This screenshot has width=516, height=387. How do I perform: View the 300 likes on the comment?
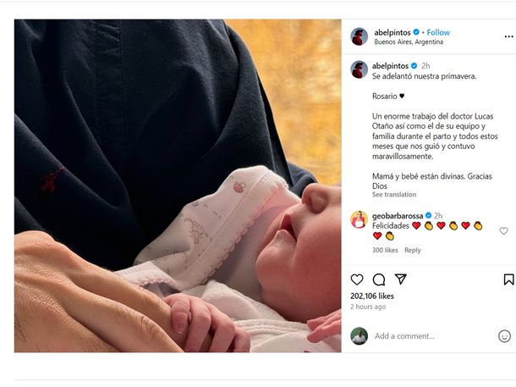[x=385, y=250]
